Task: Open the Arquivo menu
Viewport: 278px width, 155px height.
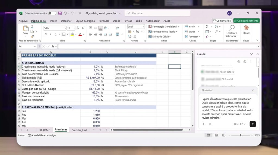Action: 23,21
